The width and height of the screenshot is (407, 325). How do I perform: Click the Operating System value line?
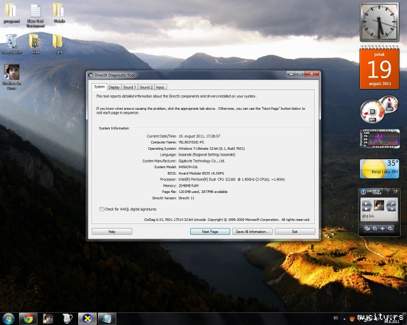[212, 149]
